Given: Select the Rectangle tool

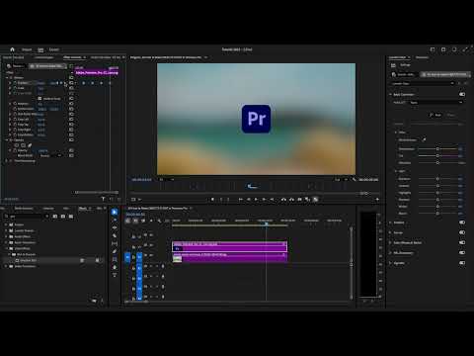Looking at the screenshot, I should (x=115, y=259).
